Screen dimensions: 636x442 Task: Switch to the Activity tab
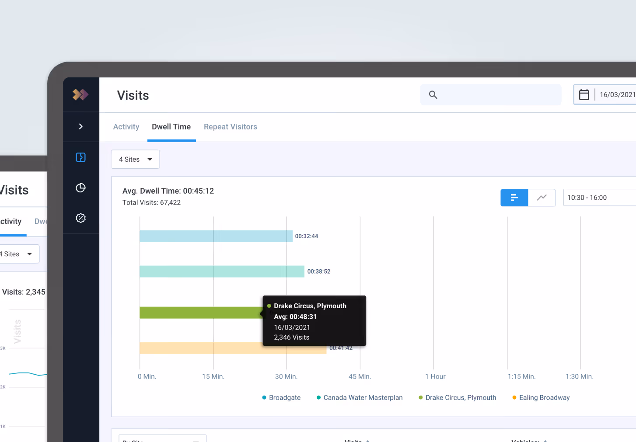point(126,127)
